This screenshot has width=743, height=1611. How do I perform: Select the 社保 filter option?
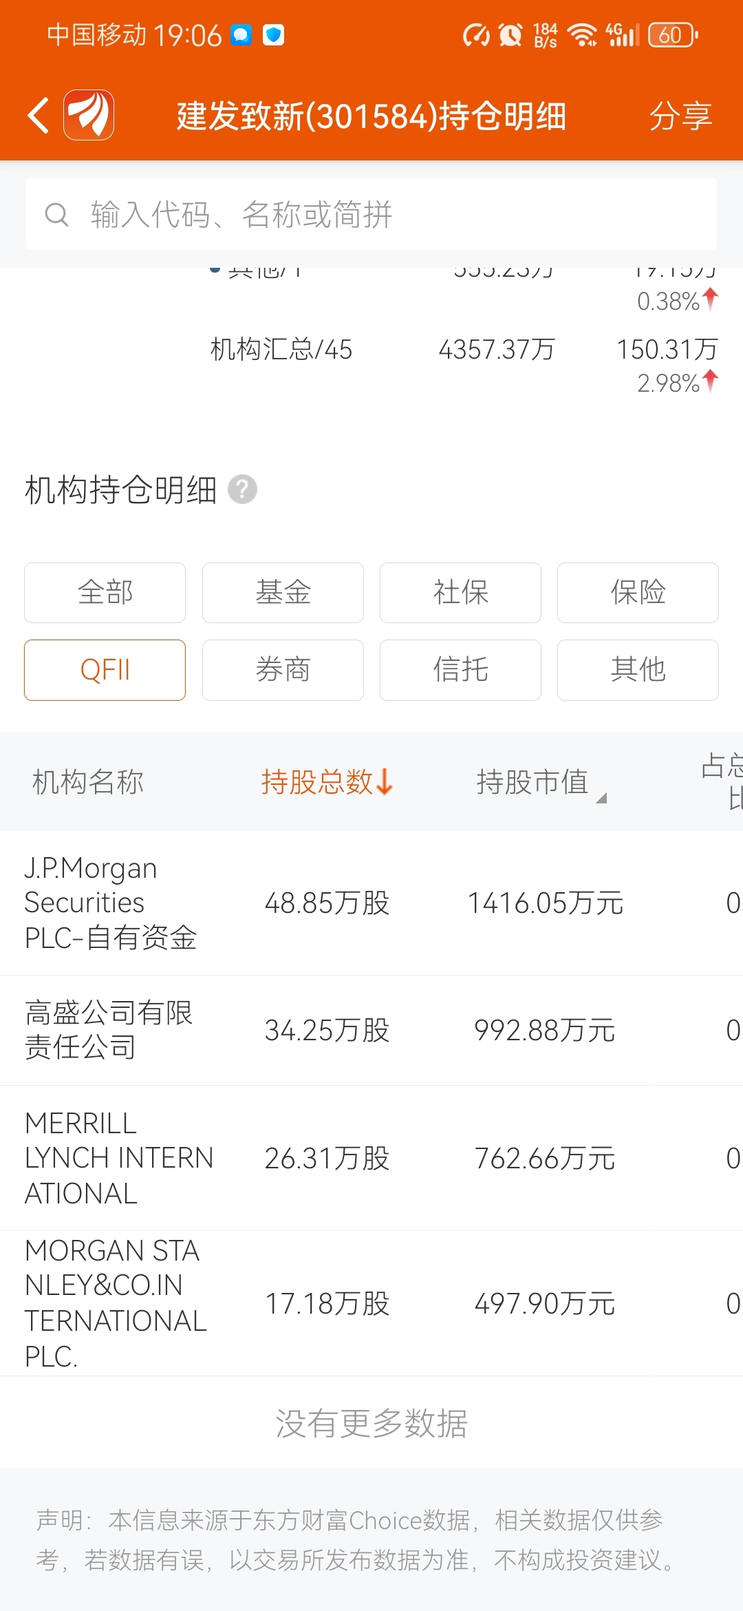click(460, 593)
